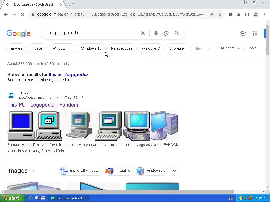
Task: Click the address bar URL
Action: [122, 14]
